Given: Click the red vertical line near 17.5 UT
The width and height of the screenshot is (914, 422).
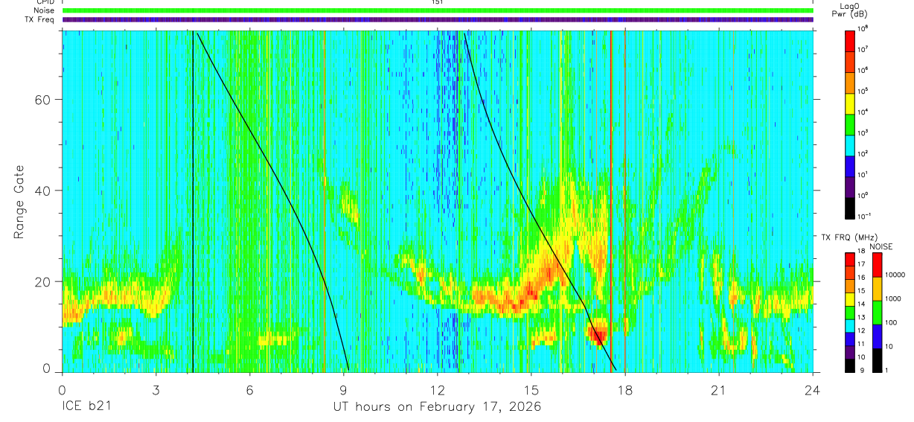Looking at the screenshot, I should [x=611, y=201].
